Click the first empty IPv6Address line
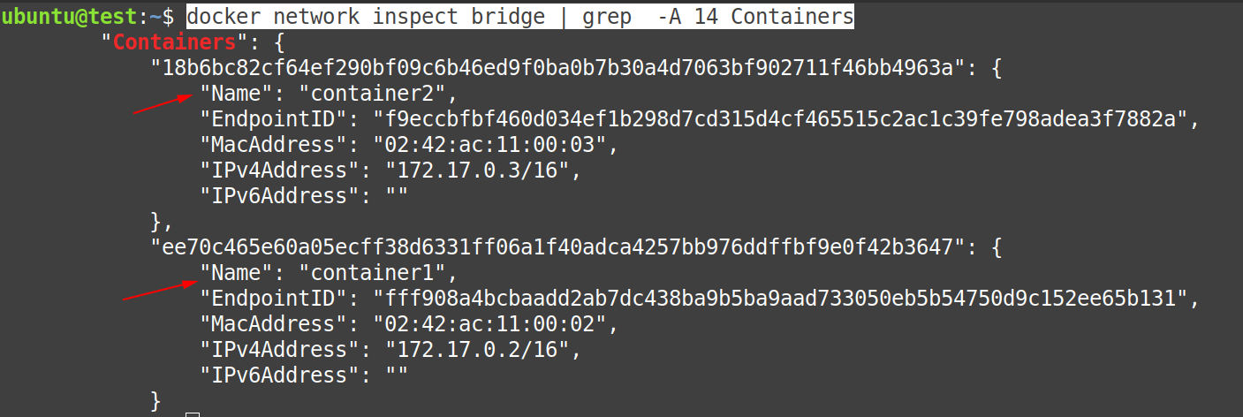The height and width of the screenshot is (417, 1243). click(304, 195)
